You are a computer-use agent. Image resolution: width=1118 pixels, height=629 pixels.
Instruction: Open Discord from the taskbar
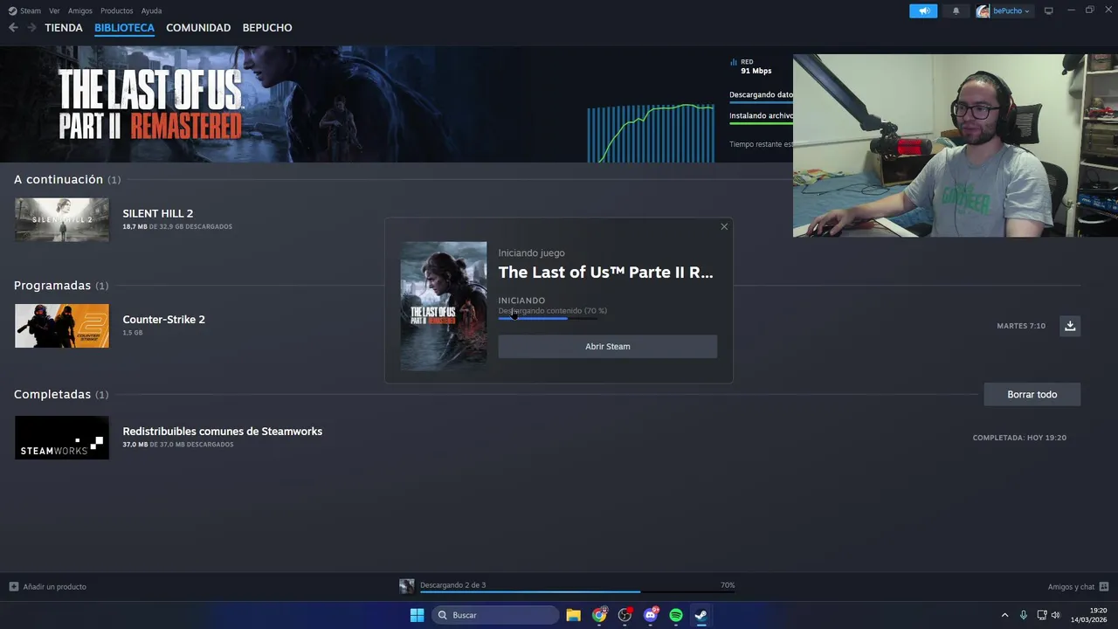[651, 615]
